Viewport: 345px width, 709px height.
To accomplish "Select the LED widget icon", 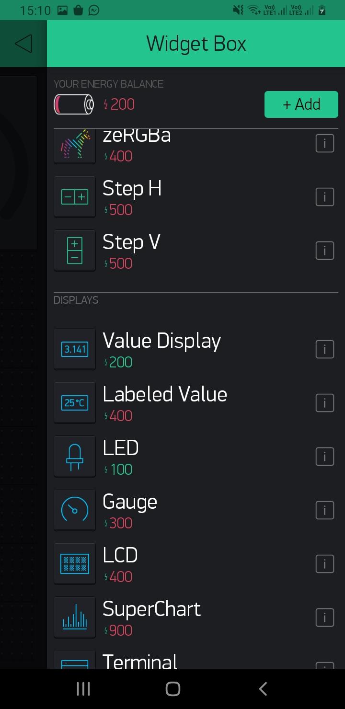I will coord(75,457).
